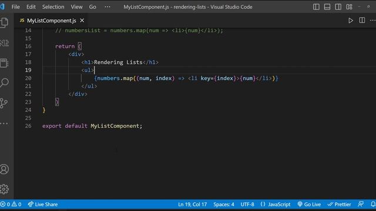Image resolution: width=376 pixels, height=211 pixels.
Task: Open the Explorer view in activity bar
Action: [x=4, y=22]
